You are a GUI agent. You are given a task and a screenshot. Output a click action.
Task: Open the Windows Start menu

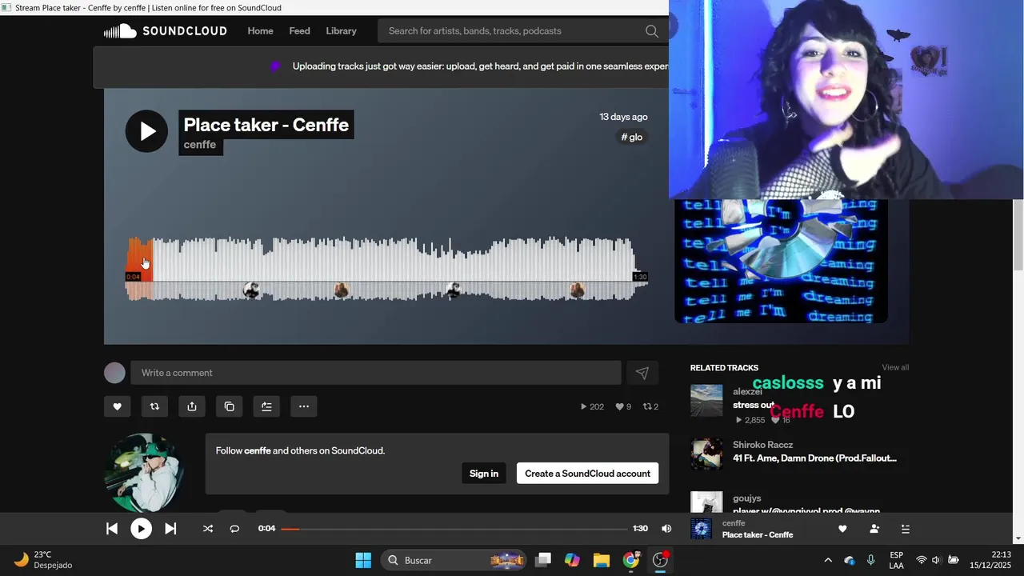pos(363,560)
